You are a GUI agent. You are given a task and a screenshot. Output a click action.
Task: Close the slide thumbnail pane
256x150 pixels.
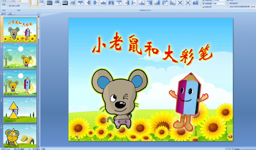38,14
